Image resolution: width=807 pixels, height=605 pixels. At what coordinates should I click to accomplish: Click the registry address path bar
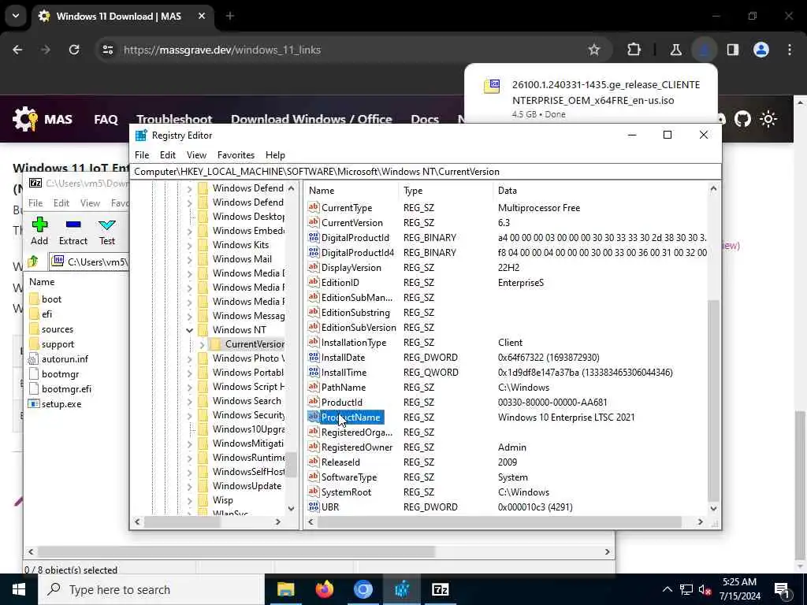(425, 172)
